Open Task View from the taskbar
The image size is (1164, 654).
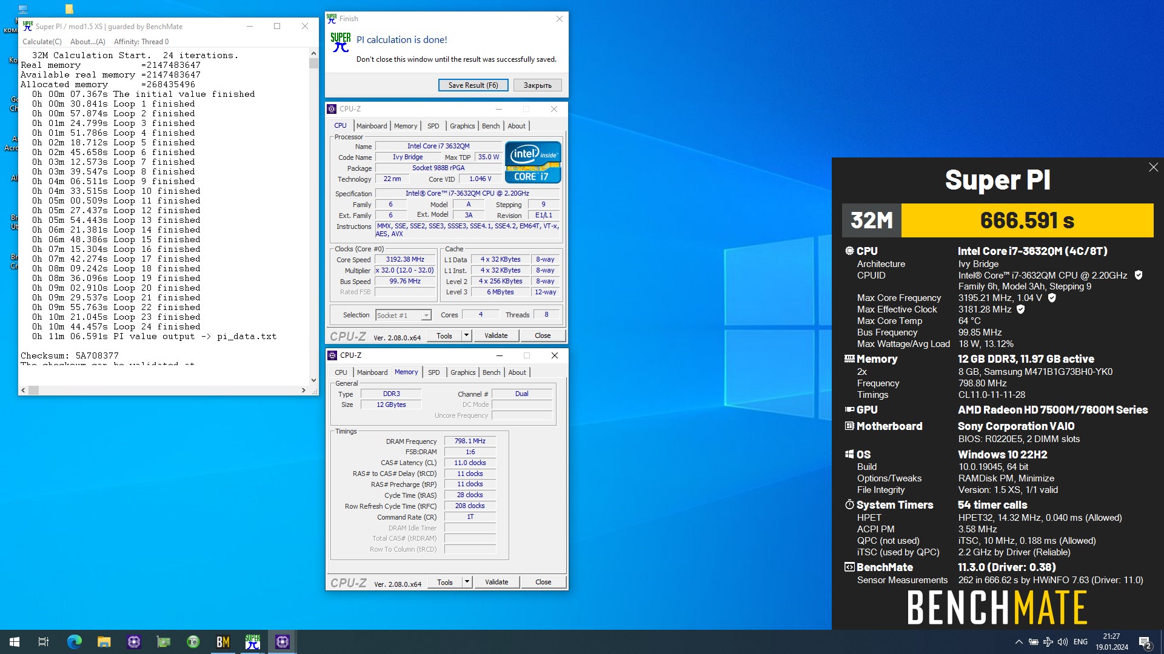44,642
